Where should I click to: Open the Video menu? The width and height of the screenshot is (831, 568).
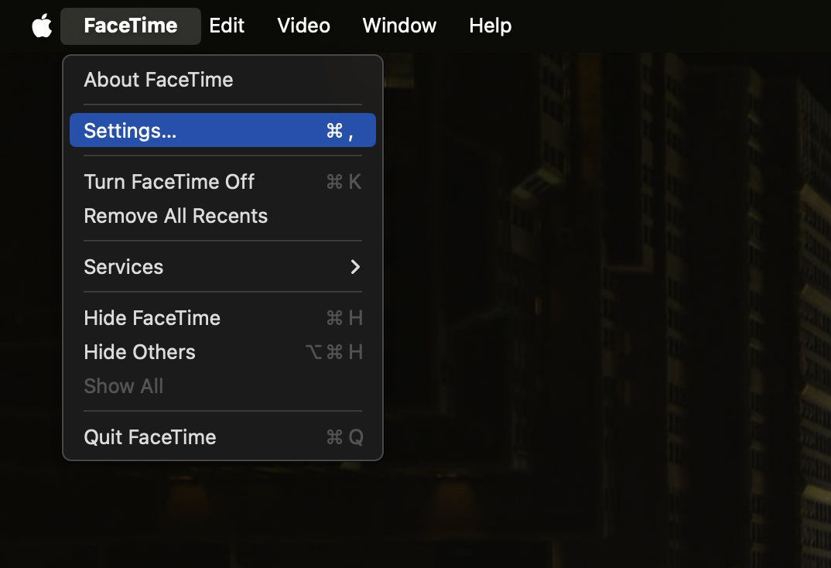pos(303,26)
